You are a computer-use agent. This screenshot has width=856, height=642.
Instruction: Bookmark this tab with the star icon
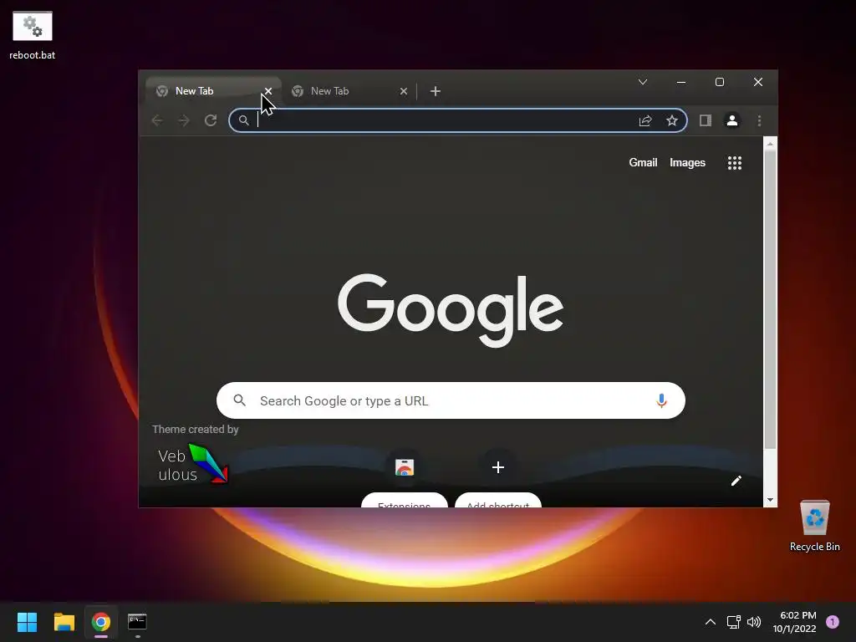[672, 120]
